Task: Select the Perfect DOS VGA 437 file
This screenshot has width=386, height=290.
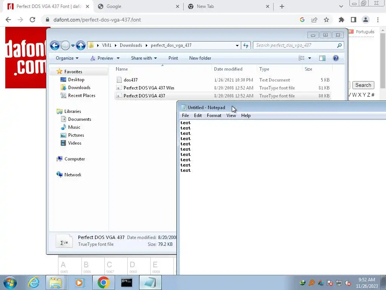Action: pyautogui.click(x=223, y=96)
